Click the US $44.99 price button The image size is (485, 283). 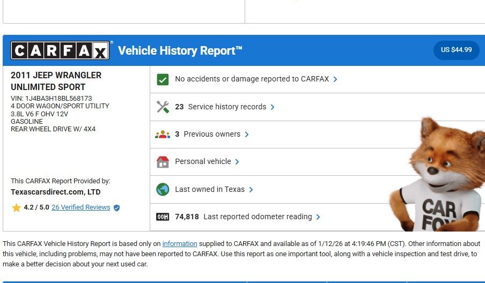(x=456, y=50)
